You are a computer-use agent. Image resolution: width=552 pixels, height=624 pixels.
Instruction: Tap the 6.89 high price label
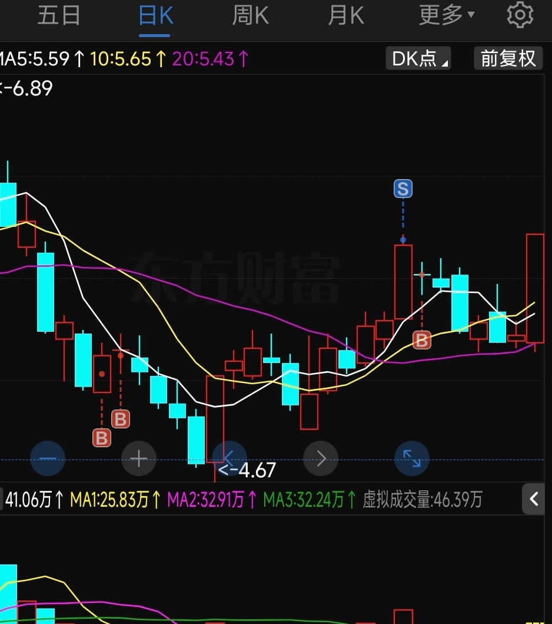(x=26, y=88)
